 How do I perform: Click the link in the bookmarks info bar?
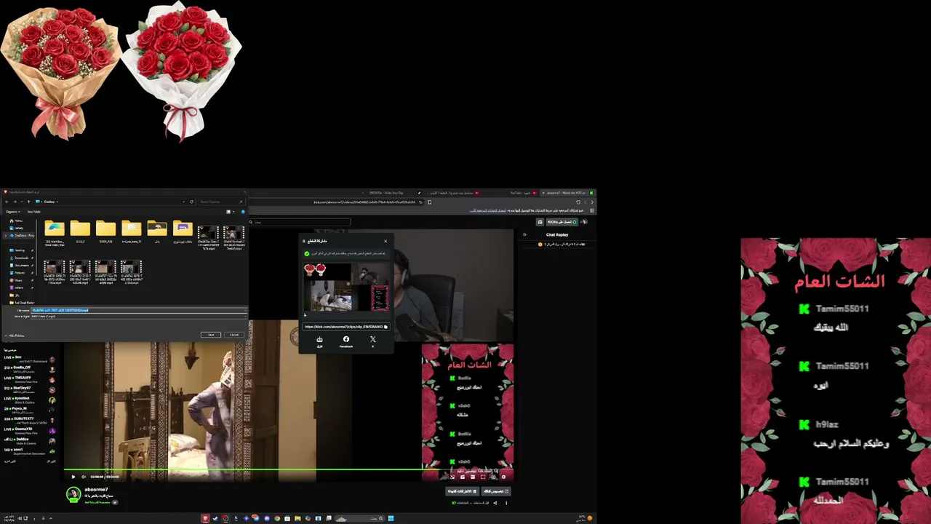click(x=487, y=210)
